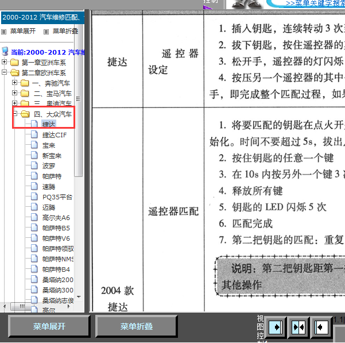The width and height of the screenshot is (345, 343).
Task: Click the view control left-arrow icon button
Action: coord(321,327)
